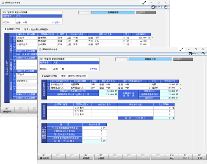Click the F11 ガイド function key

click(x=186, y=157)
